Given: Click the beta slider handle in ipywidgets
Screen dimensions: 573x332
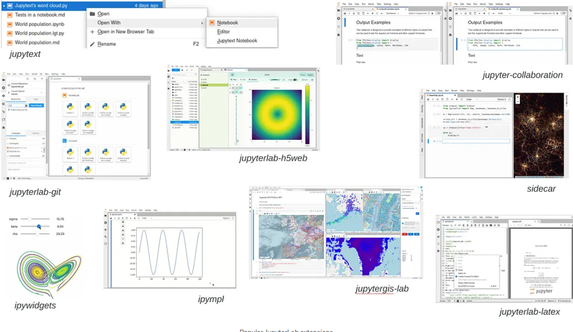Looking at the screenshot, I should (x=39, y=226).
